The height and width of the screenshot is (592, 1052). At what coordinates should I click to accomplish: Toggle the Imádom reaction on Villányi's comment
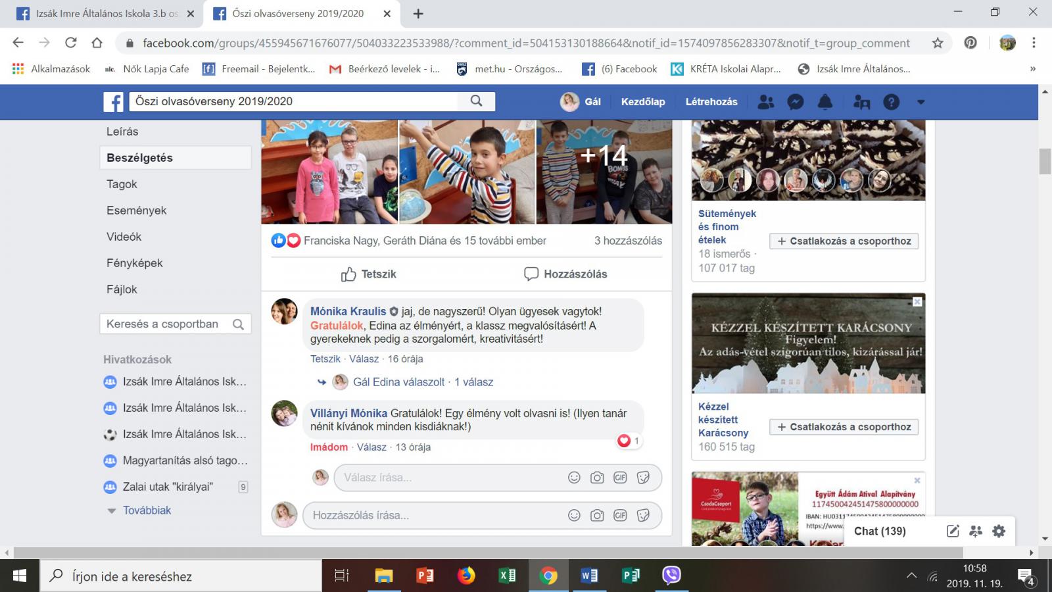point(329,447)
